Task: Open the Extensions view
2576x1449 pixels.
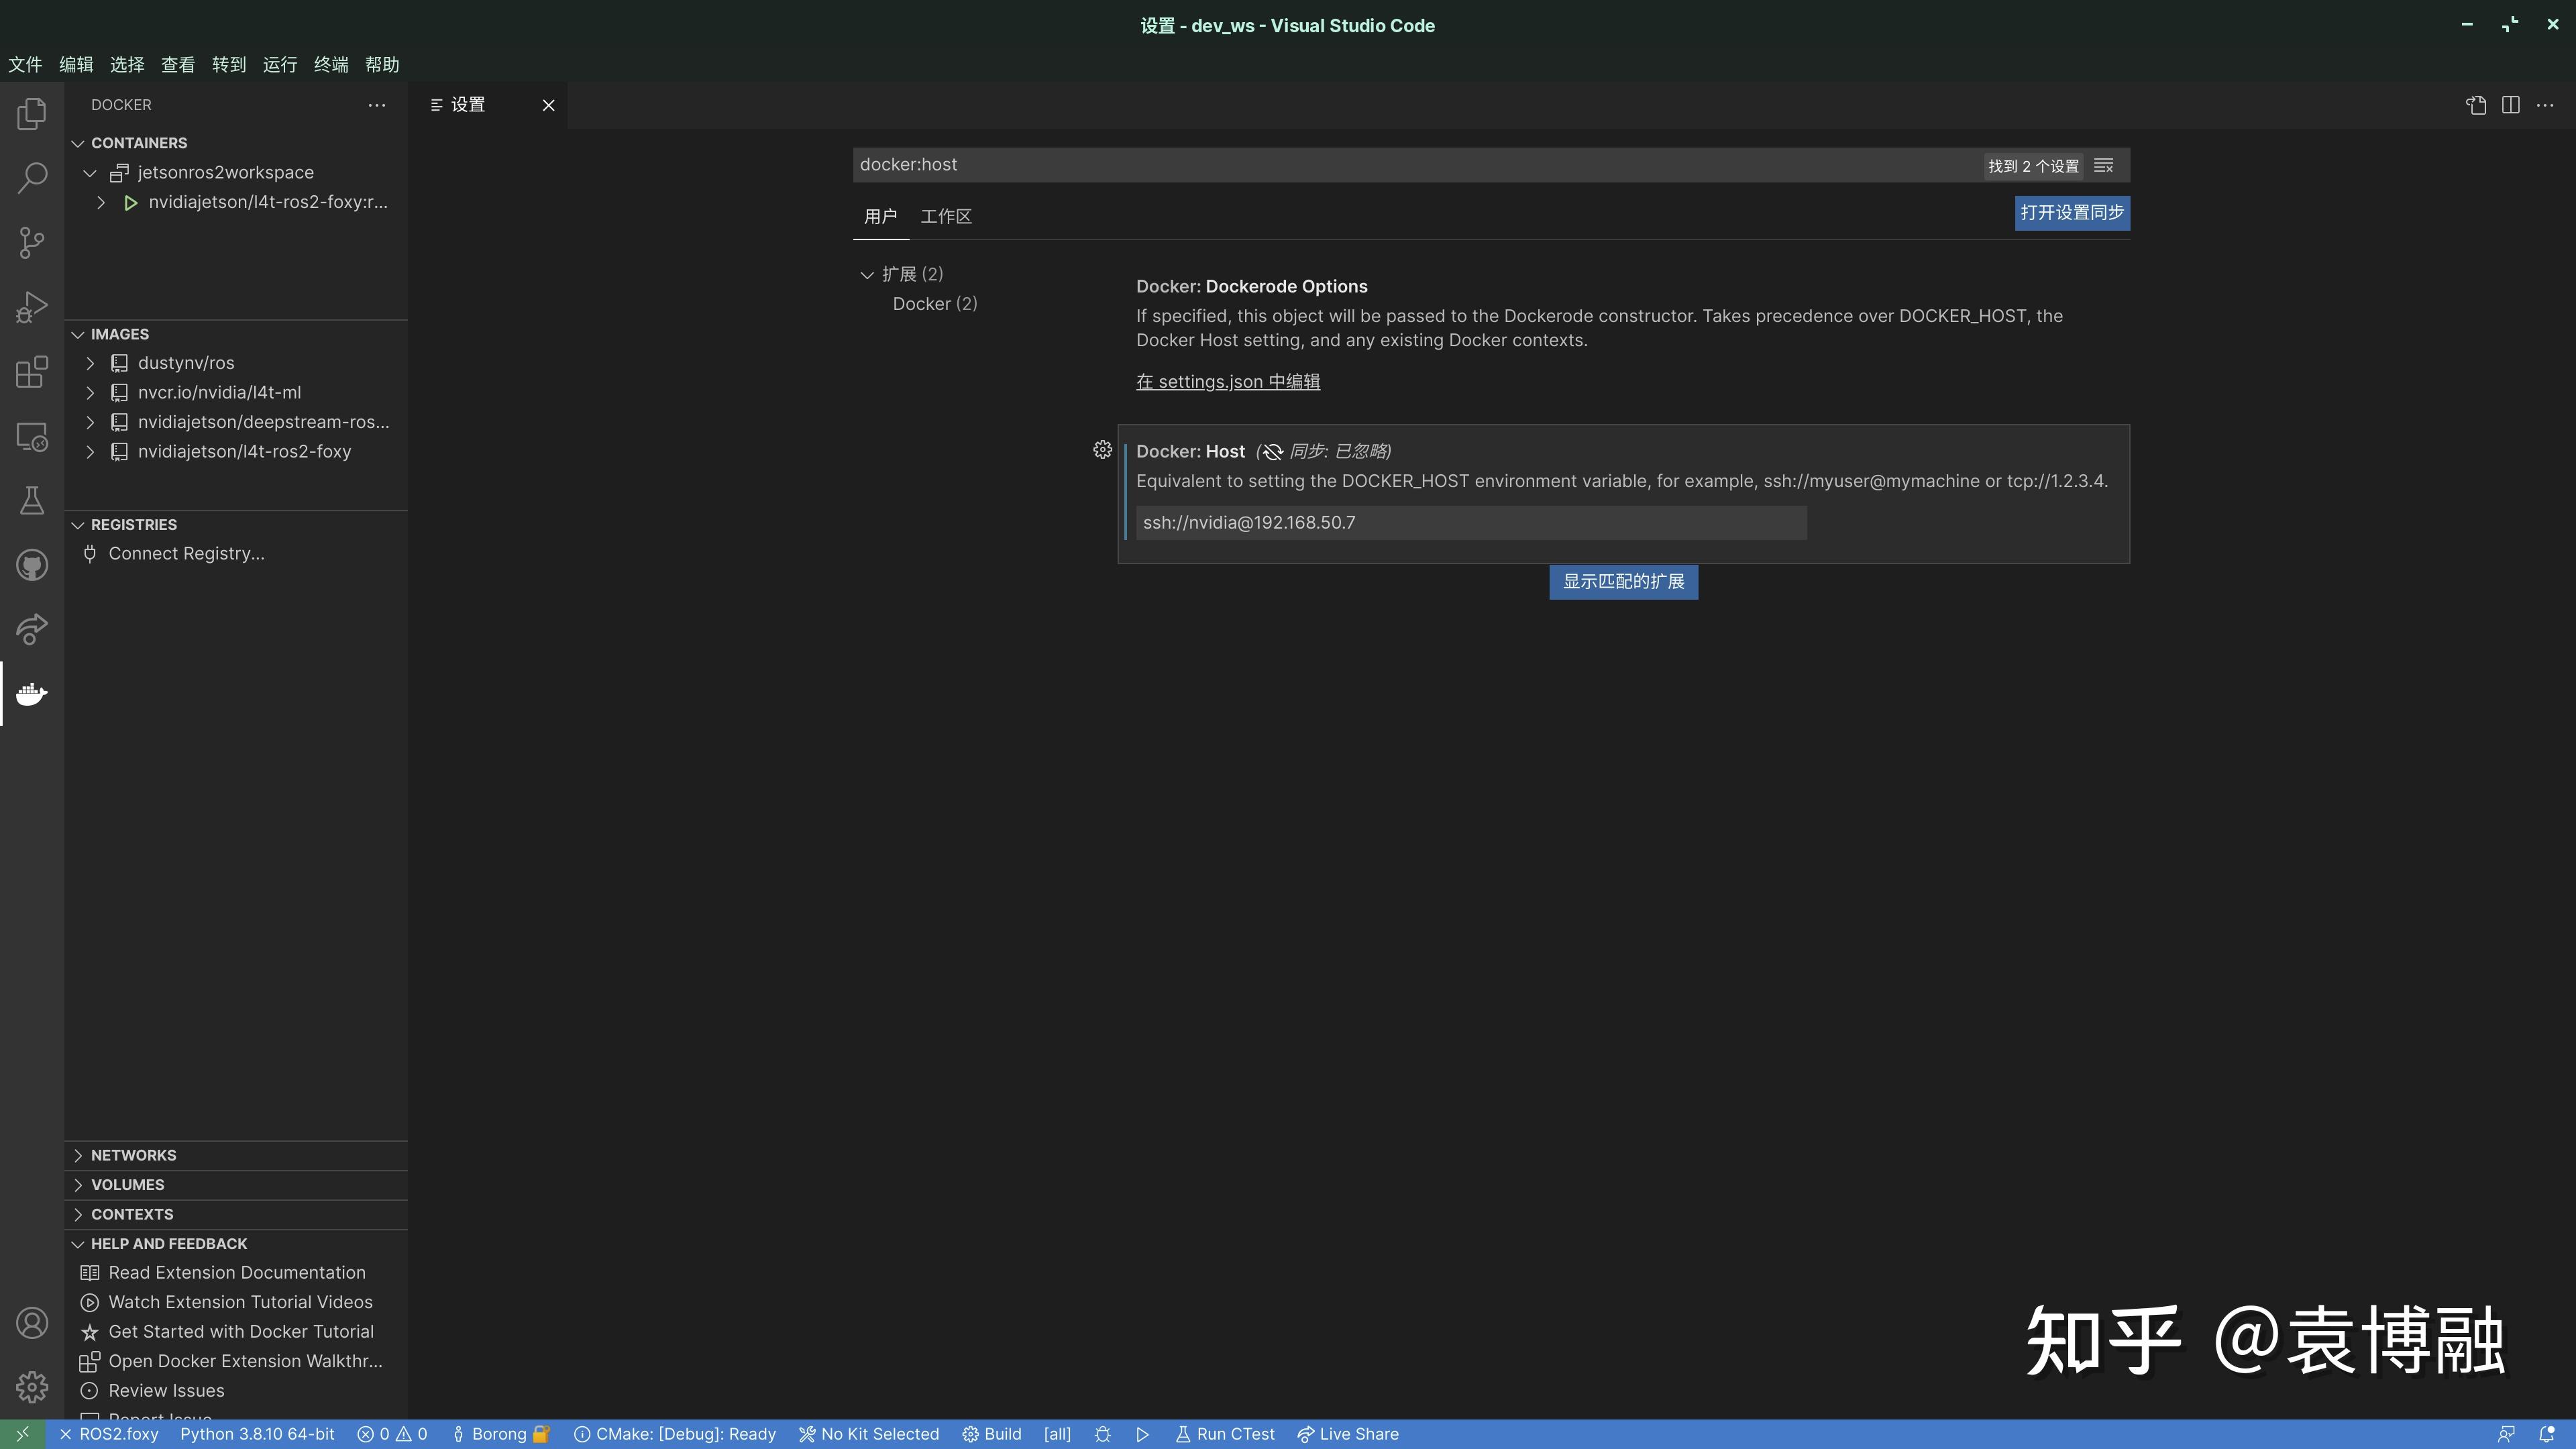Action: pyautogui.click(x=31, y=372)
